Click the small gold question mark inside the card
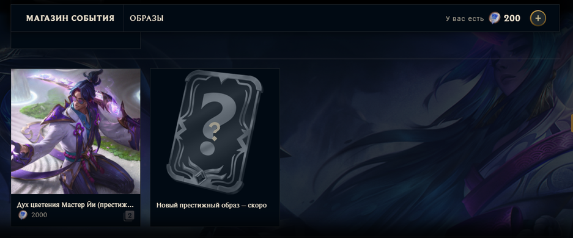Image resolution: width=573 pixels, height=238 pixels. click(x=215, y=132)
